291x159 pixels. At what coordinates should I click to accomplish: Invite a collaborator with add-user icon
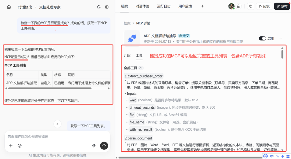[239, 6]
